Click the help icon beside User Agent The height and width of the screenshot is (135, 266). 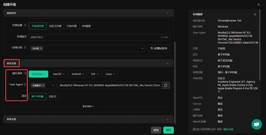25,85
